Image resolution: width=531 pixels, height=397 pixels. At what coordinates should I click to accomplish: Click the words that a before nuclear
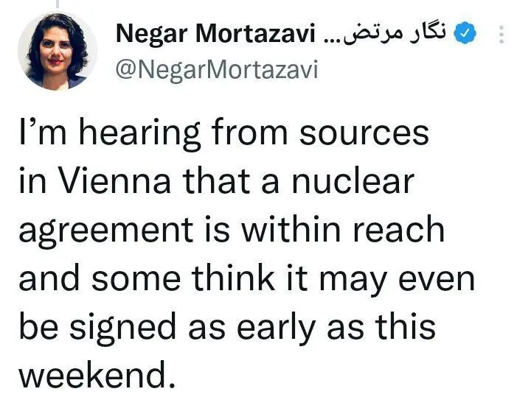pos(231,181)
